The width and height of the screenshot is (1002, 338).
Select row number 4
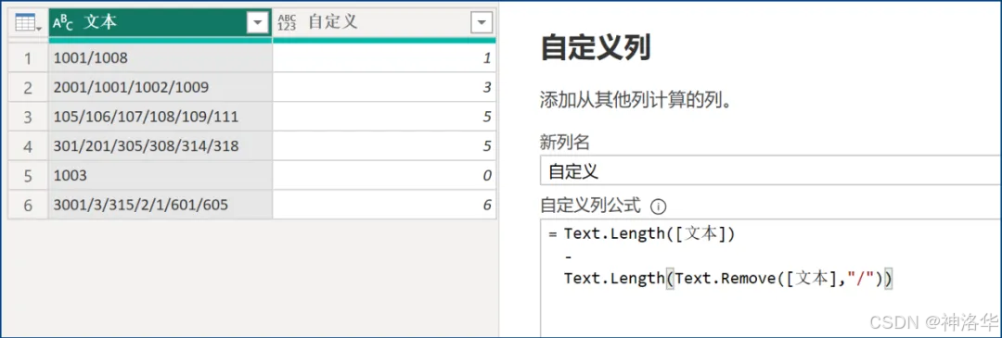[28, 146]
